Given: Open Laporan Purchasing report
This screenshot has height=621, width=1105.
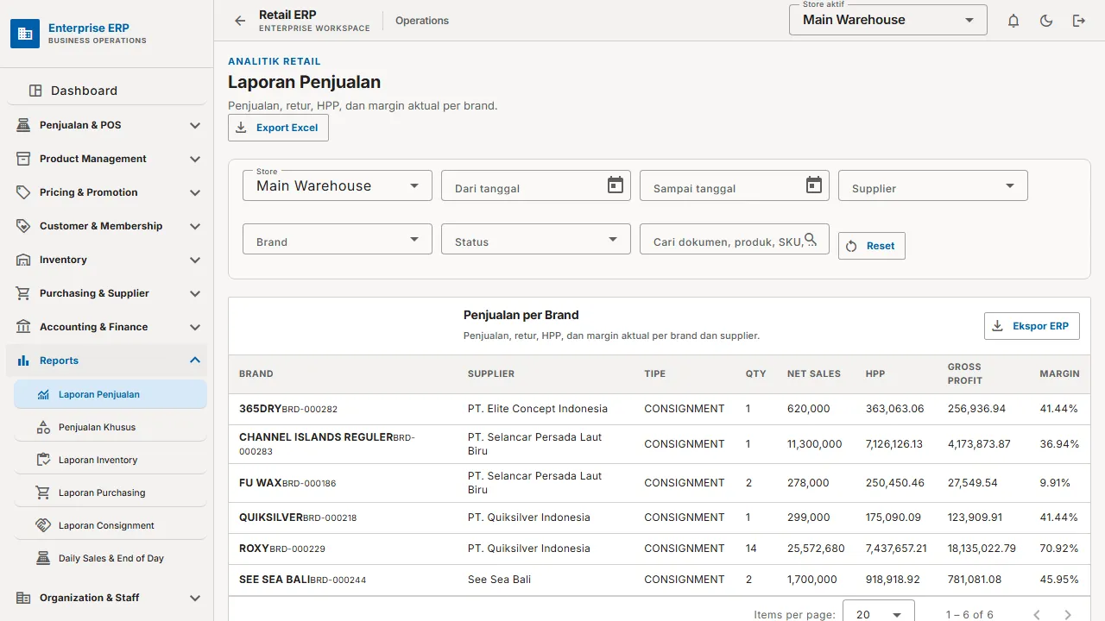Looking at the screenshot, I should [x=110, y=492].
